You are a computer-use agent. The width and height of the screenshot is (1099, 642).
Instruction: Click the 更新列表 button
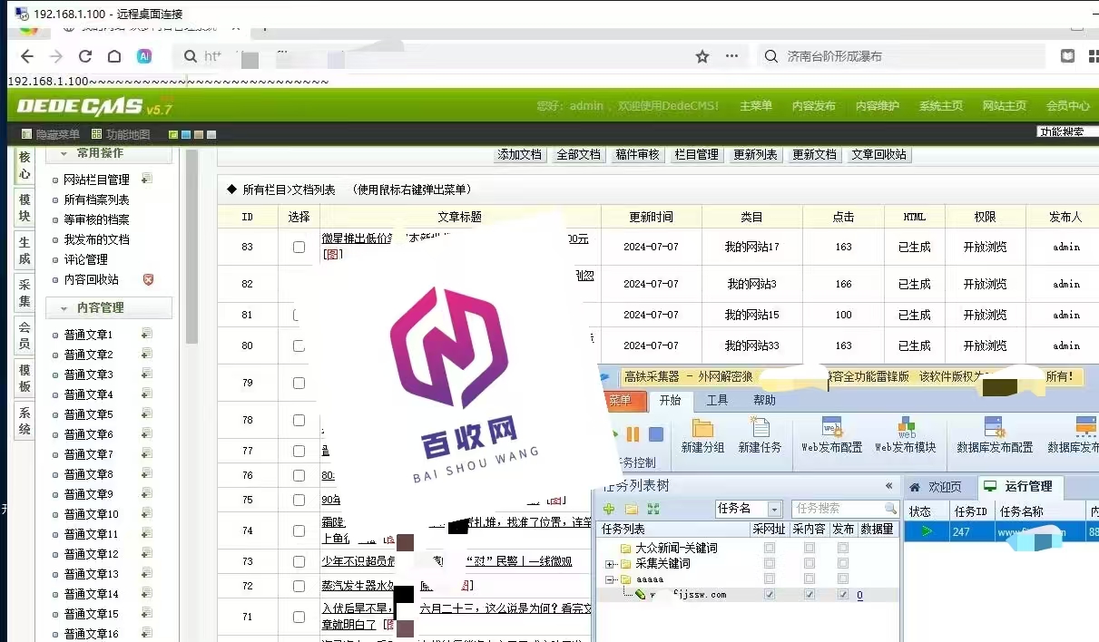point(755,154)
